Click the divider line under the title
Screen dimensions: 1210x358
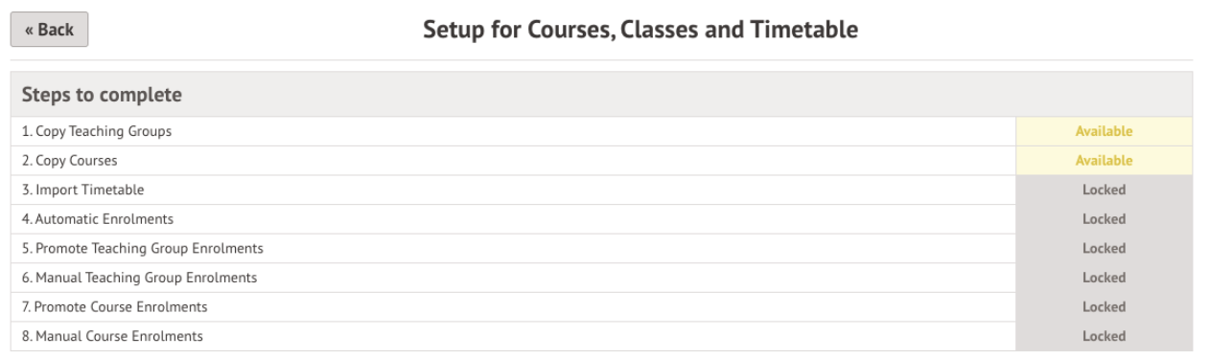(601, 60)
